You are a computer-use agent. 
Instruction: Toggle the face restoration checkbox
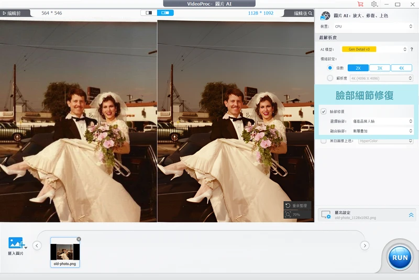click(324, 111)
